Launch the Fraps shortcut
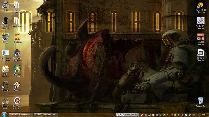The image size is (209, 117). (x=5, y=38)
